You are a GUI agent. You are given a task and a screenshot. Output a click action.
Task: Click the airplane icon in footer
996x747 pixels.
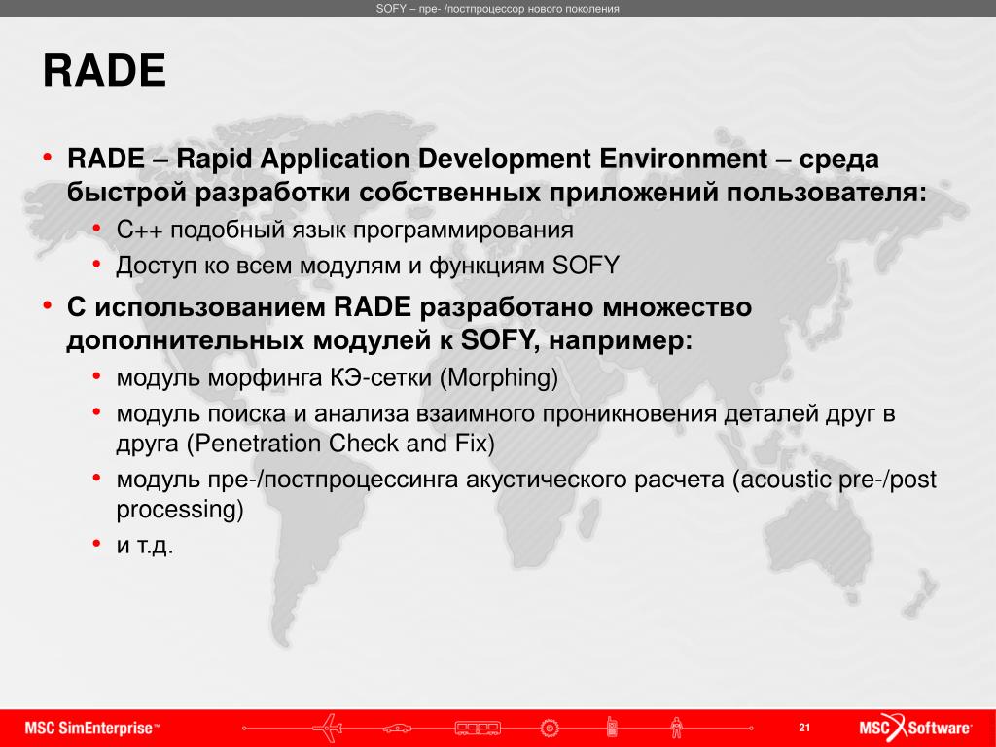pos(328,728)
